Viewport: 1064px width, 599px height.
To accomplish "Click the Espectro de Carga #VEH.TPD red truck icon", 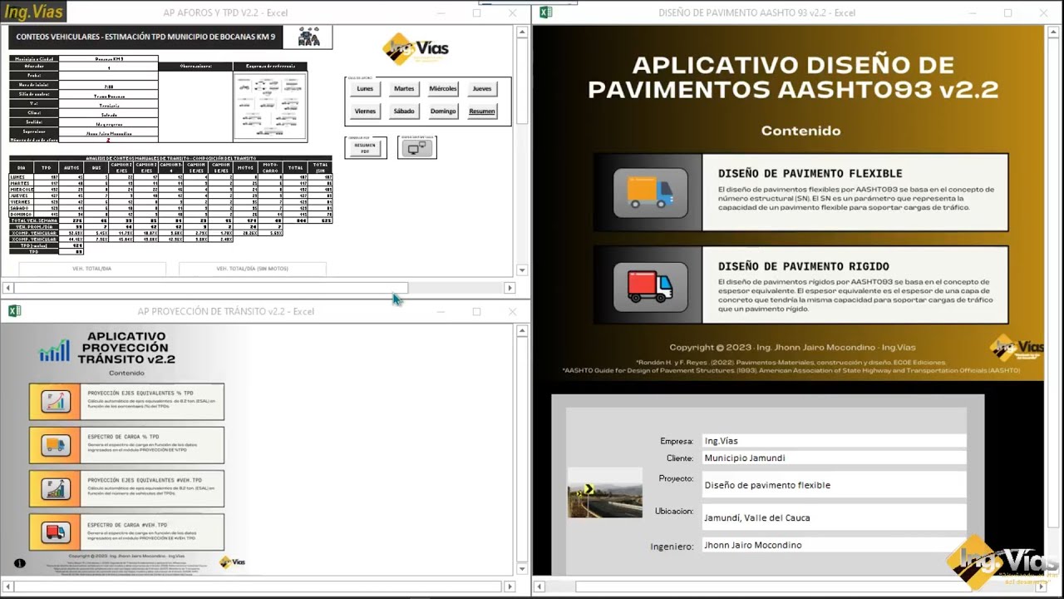I will pos(56,532).
